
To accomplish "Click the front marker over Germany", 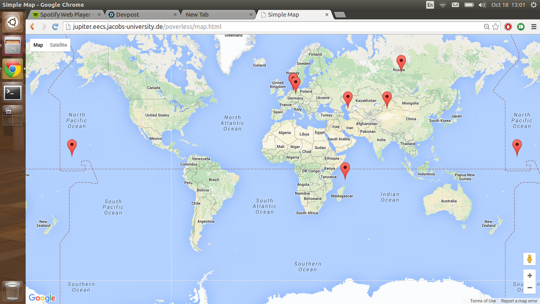I will tap(296, 85).
